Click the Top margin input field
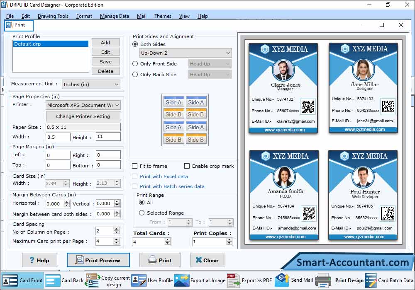 click(x=58, y=165)
